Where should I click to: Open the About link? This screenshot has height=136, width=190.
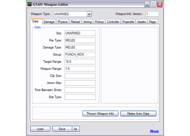tap(154, 131)
